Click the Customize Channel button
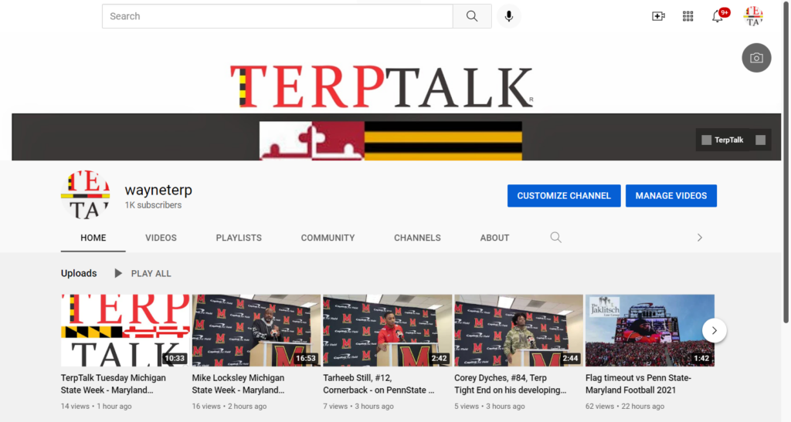Screen dimensions: 791x422 564,196
